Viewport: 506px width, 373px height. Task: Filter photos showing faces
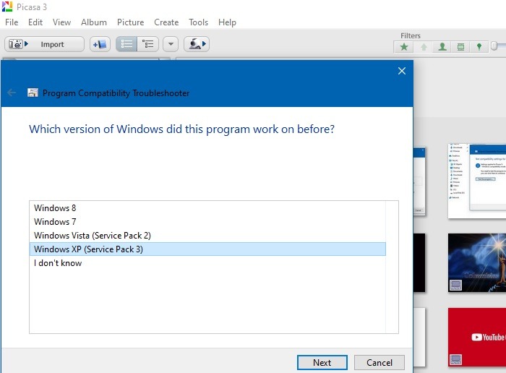coord(442,47)
